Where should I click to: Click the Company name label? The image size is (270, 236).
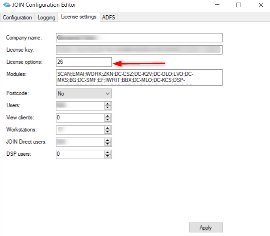(24, 38)
